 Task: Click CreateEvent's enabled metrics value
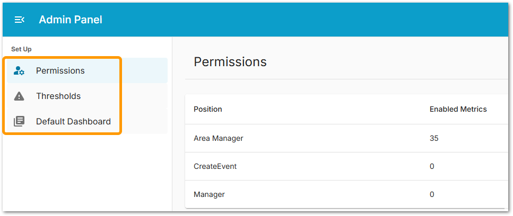[x=432, y=166]
